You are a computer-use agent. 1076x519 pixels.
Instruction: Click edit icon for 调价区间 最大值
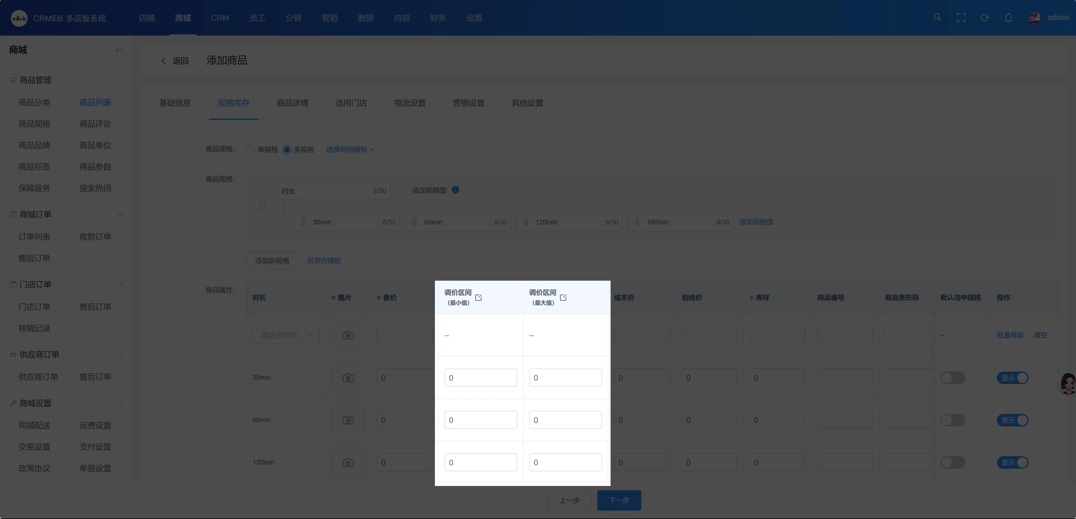pyautogui.click(x=563, y=298)
